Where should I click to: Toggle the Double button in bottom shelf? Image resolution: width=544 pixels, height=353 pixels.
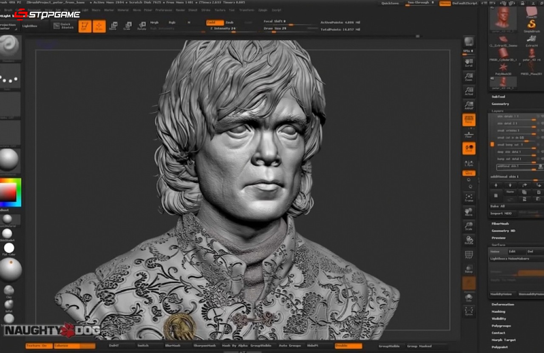(x=348, y=346)
